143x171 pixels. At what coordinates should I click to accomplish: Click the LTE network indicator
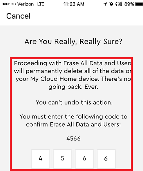[x=41, y=4]
